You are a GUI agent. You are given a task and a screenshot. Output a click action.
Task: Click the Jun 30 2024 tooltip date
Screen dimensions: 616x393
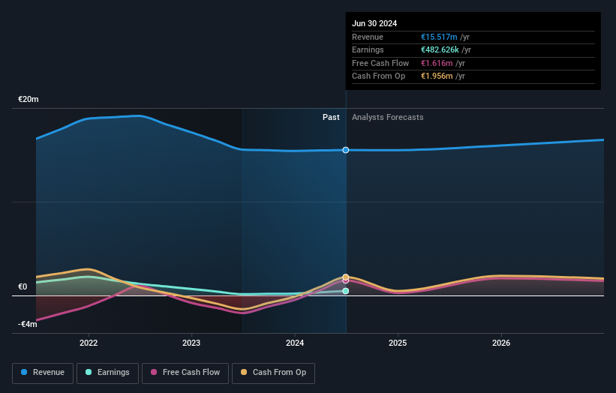point(374,23)
